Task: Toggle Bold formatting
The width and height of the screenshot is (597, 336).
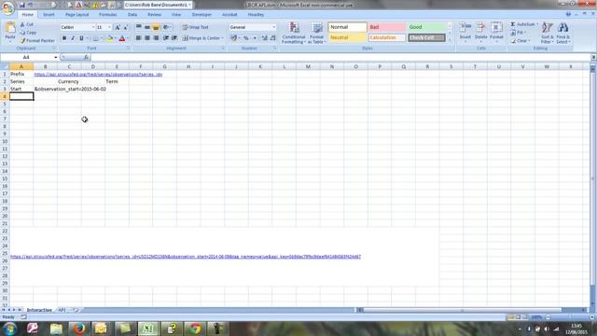Action: tap(64, 38)
